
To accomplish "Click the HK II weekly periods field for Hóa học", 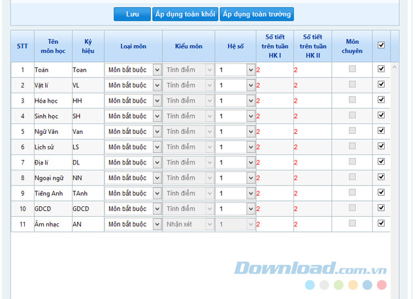I will point(312,101).
